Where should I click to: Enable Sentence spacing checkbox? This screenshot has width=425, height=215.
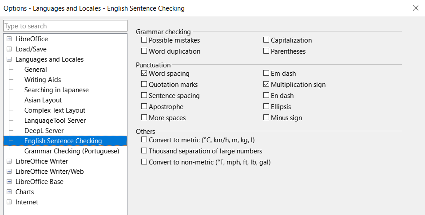tap(144, 95)
